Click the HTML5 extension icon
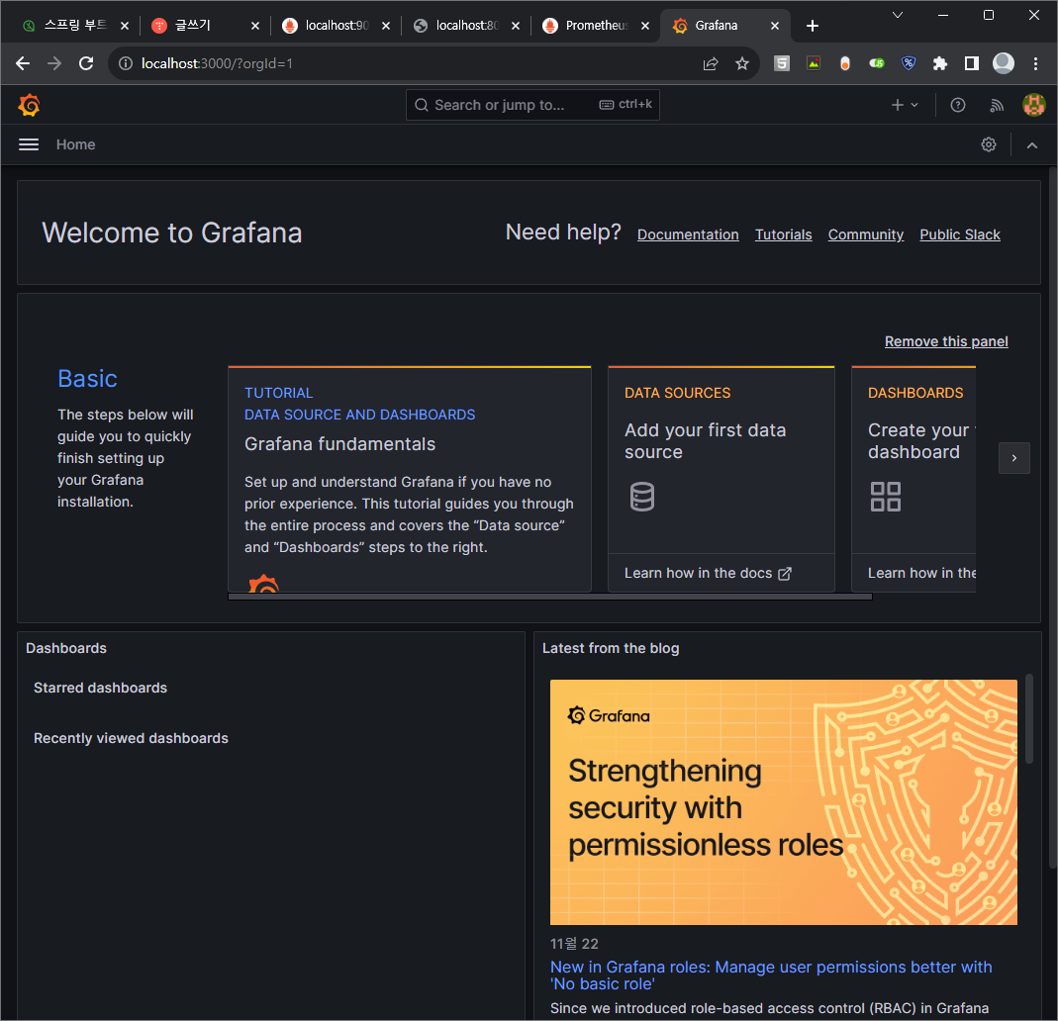Image resolution: width=1058 pixels, height=1021 pixels. pyautogui.click(x=781, y=63)
